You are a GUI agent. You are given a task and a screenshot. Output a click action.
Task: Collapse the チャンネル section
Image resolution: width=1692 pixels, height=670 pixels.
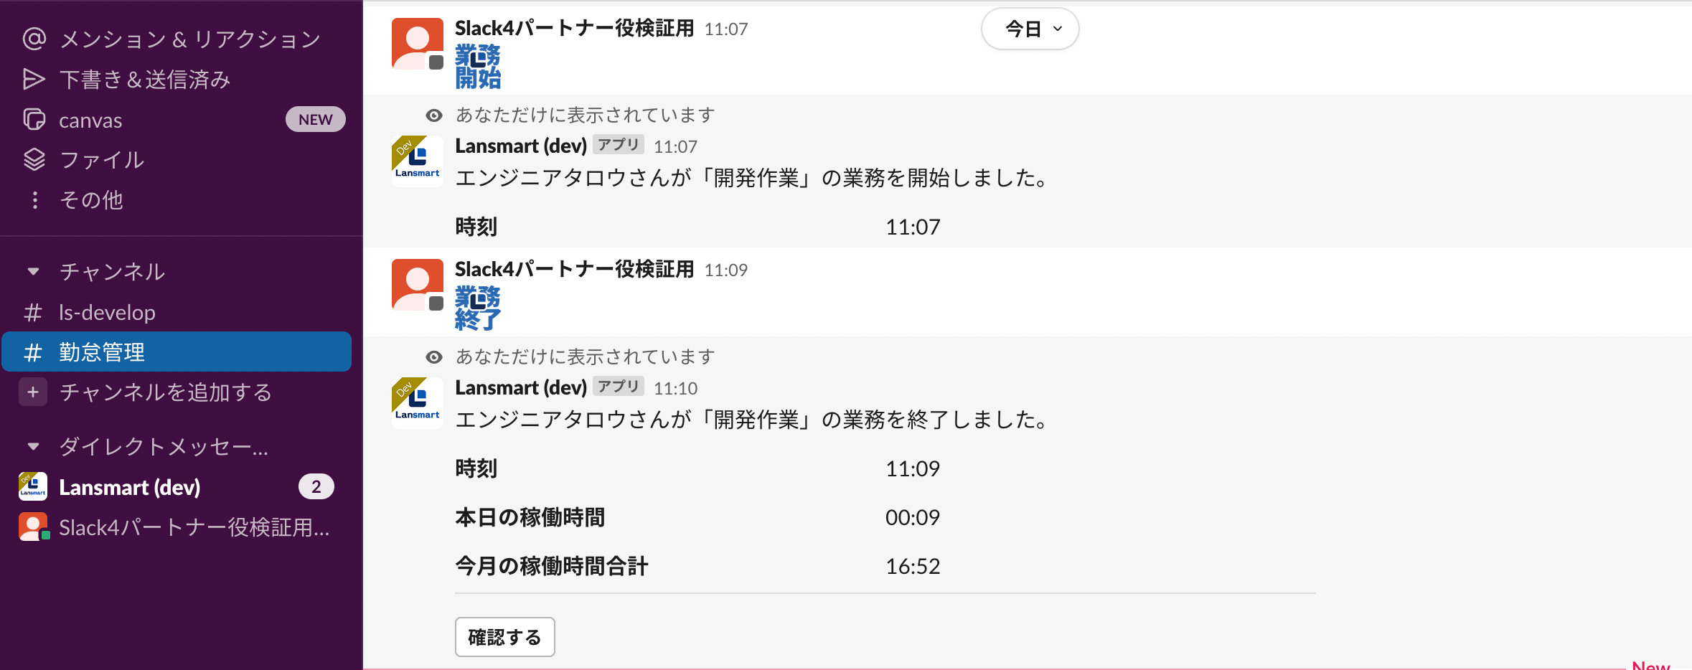click(33, 272)
